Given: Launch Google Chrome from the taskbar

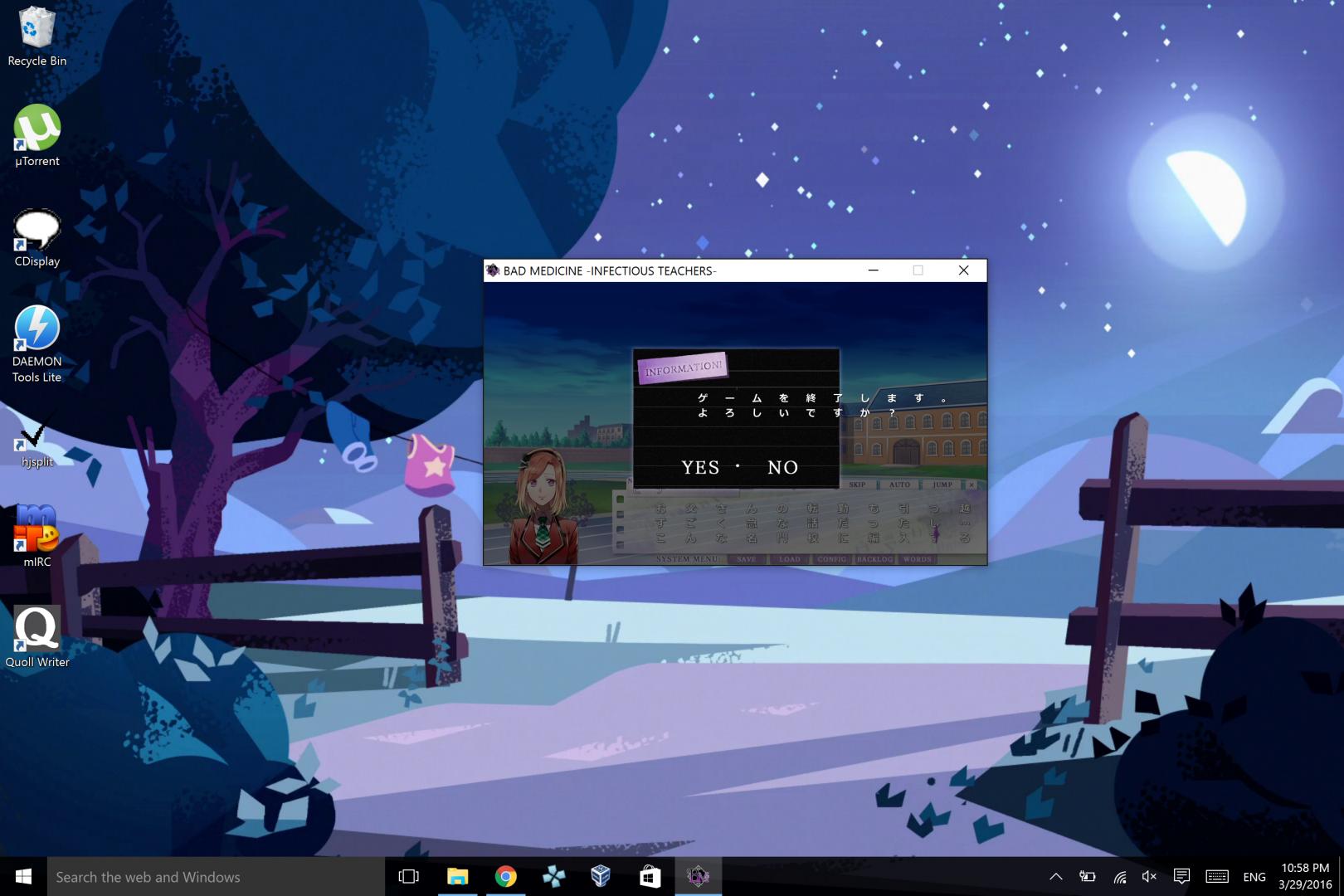Looking at the screenshot, I should point(505,876).
